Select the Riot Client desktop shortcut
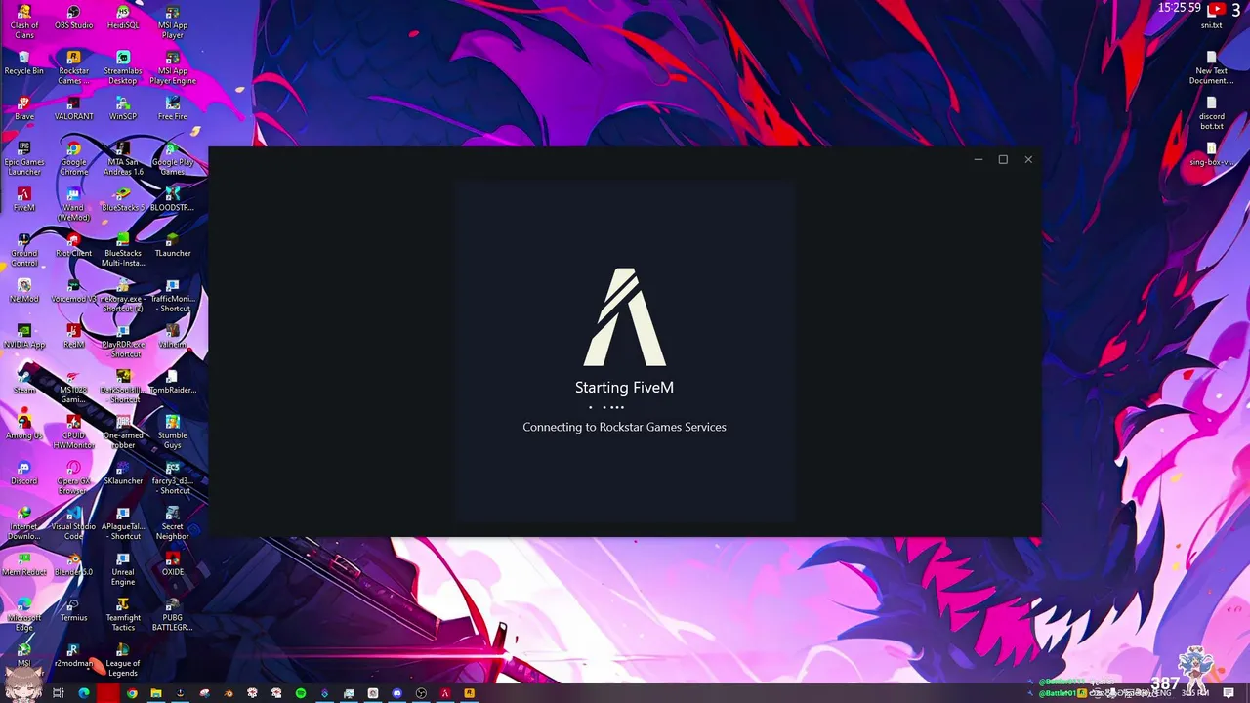 (73, 245)
